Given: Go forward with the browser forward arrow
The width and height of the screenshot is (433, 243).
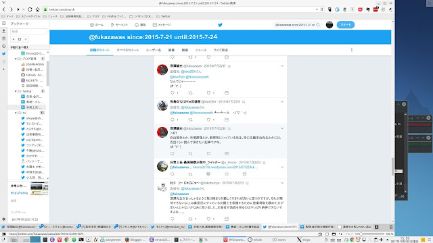Looking at the screenshot, I should 11,9.
